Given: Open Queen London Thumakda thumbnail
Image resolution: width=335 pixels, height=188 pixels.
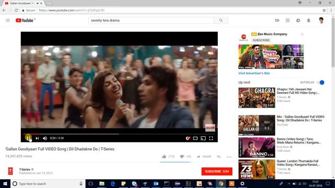Looking at the screenshot, I should tap(257, 169).
